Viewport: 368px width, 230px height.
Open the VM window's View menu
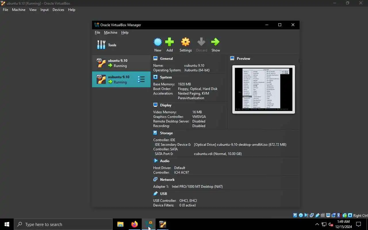[x=33, y=9]
